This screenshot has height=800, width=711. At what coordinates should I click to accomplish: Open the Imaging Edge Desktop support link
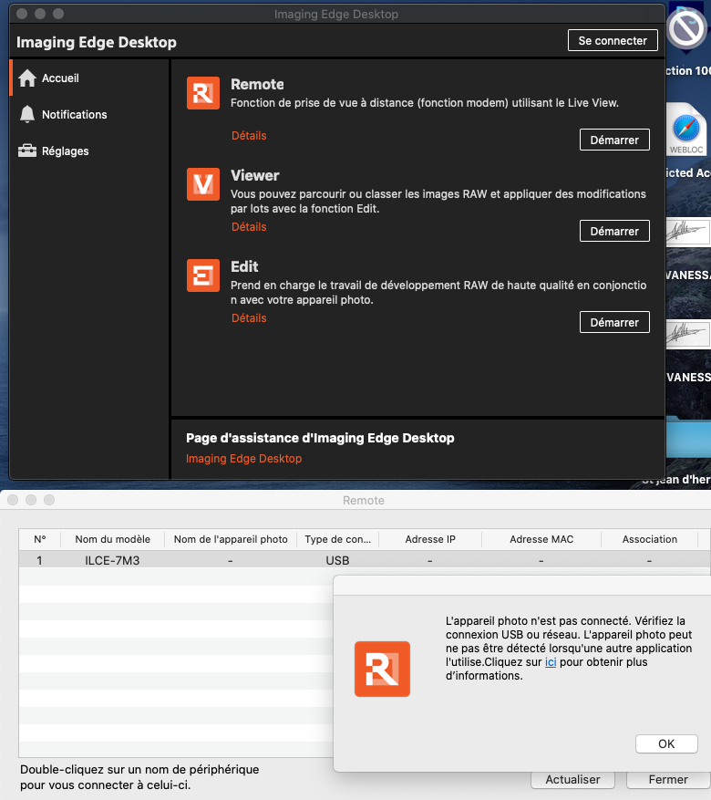243,459
